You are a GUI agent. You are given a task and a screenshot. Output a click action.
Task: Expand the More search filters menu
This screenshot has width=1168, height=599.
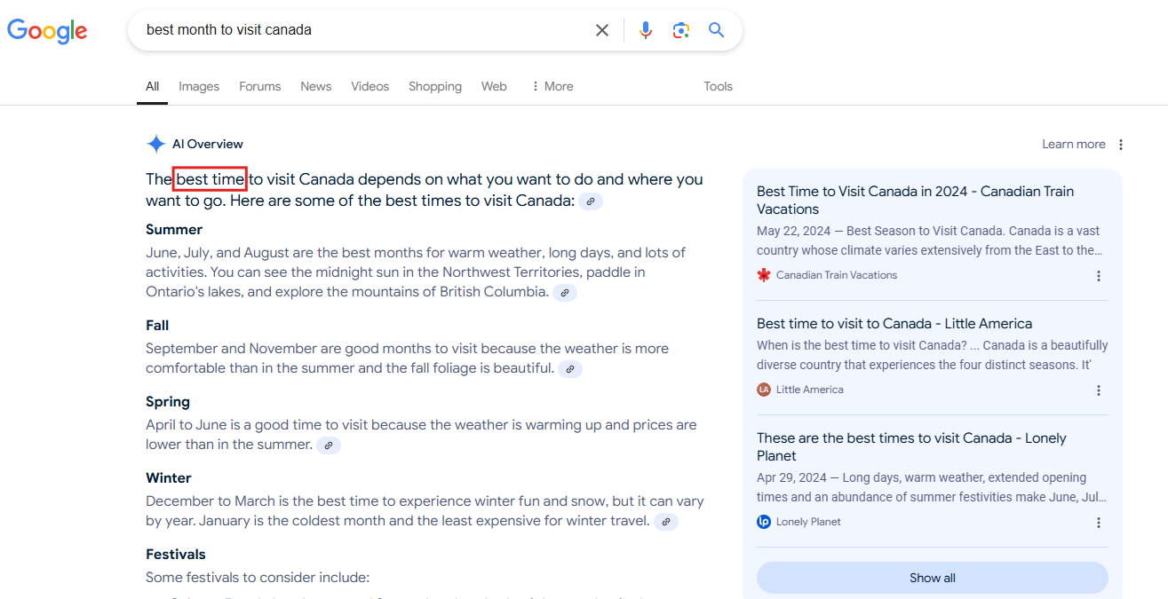click(x=552, y=86)
